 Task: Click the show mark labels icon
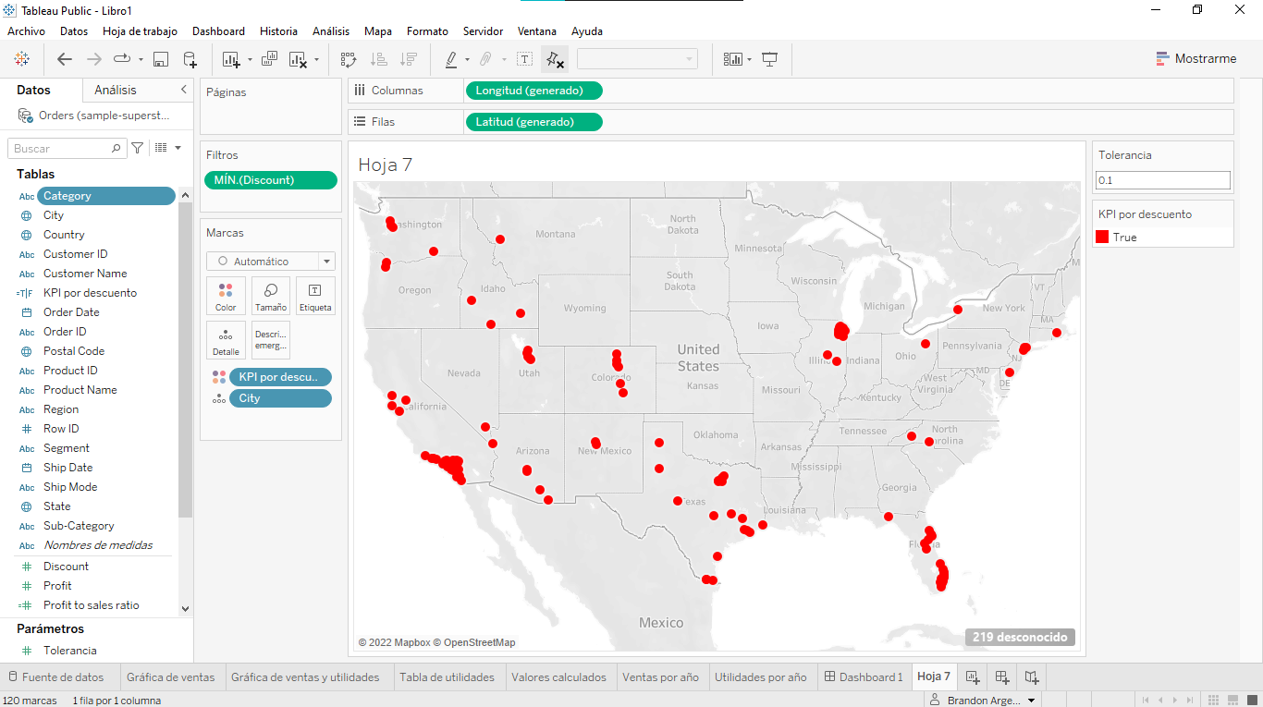pos(524,59)
